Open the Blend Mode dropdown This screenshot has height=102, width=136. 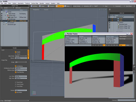pyautogui.click(x=21, y=56)
